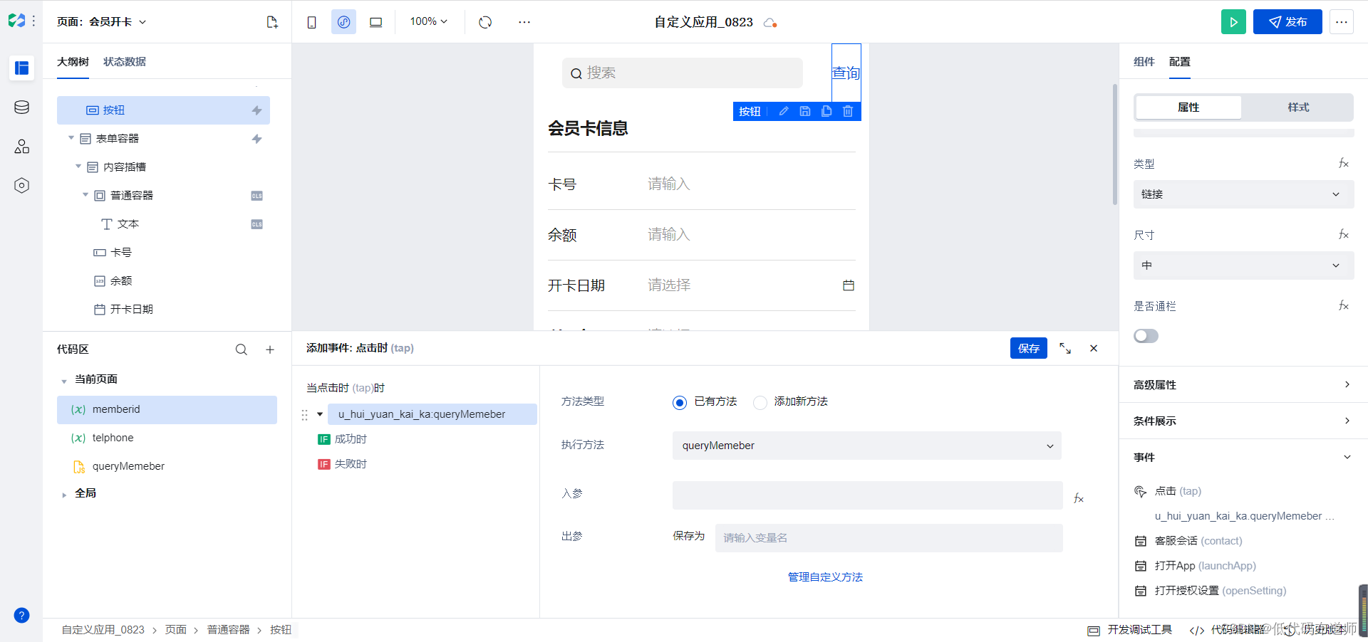Switch to the 组件 tab

coord(1144,62)
